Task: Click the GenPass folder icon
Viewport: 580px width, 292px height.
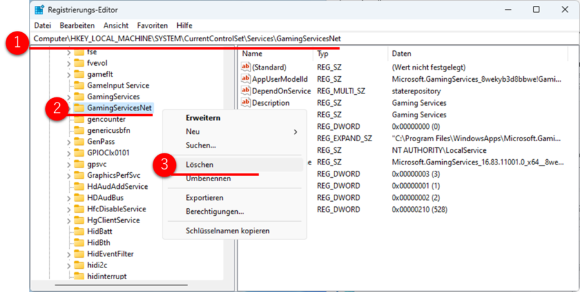Action: click(79, 142)
